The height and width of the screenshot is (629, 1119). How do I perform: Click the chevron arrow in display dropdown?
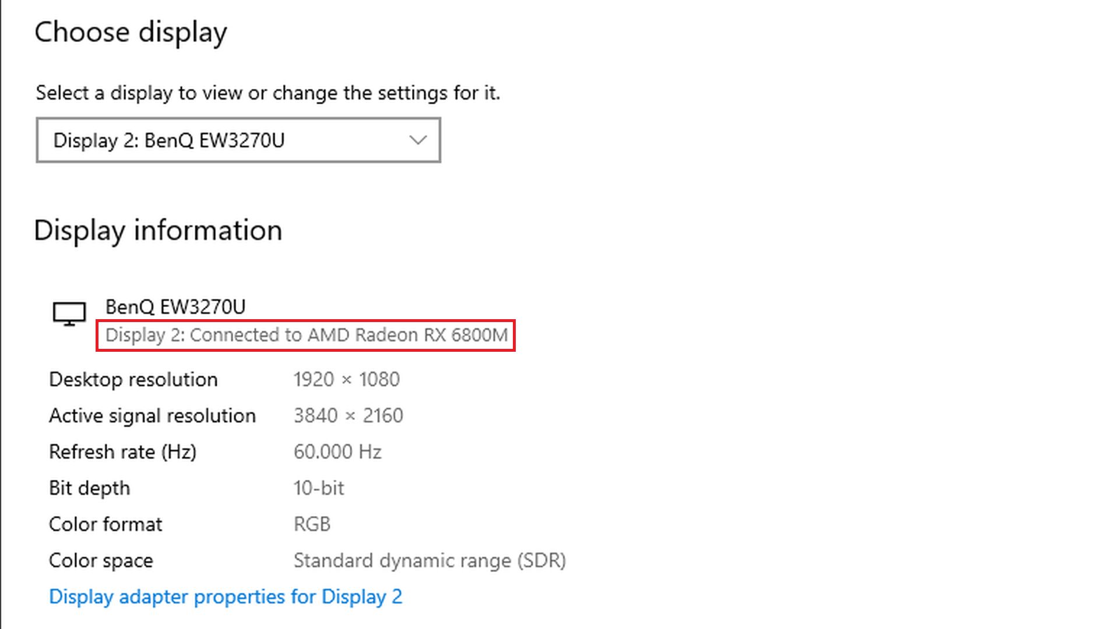[x=418, y=140]
